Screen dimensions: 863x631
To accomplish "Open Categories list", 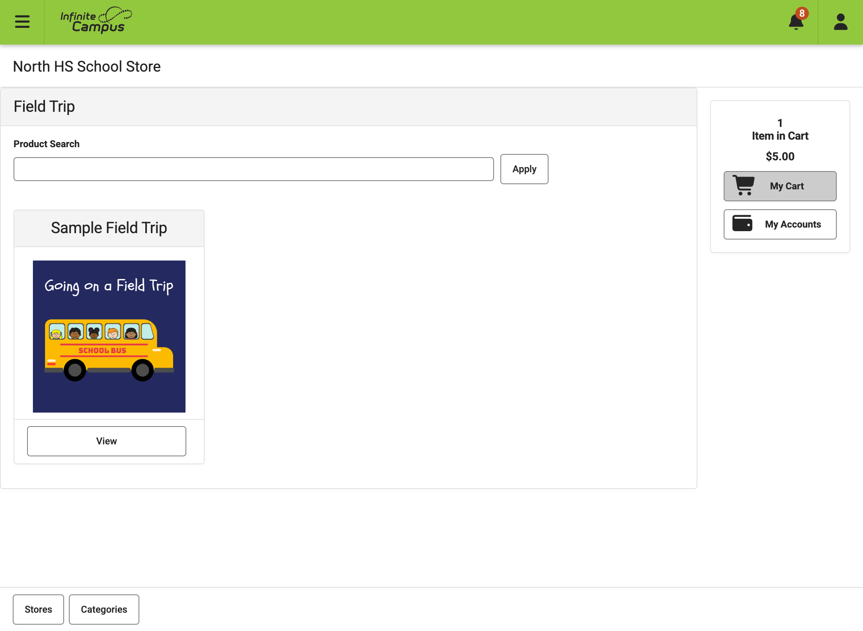I will [104, 610].
